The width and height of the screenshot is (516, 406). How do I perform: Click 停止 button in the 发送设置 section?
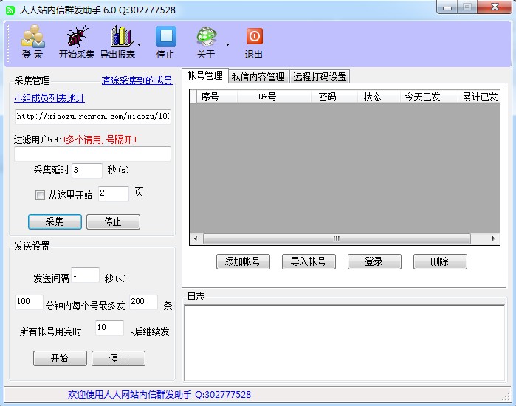click(118, 358)
